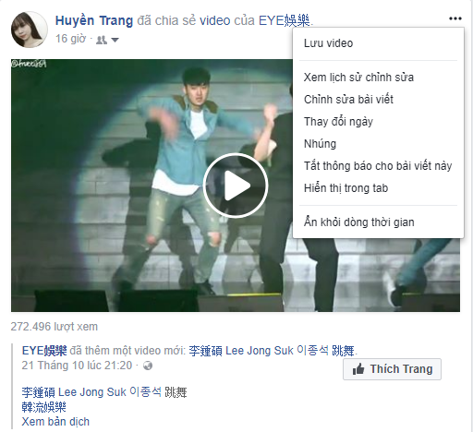The height and width of the screenshot is (432, 473).
Task: Click Huyền Trang's profile picture
Action: [30, 30]
